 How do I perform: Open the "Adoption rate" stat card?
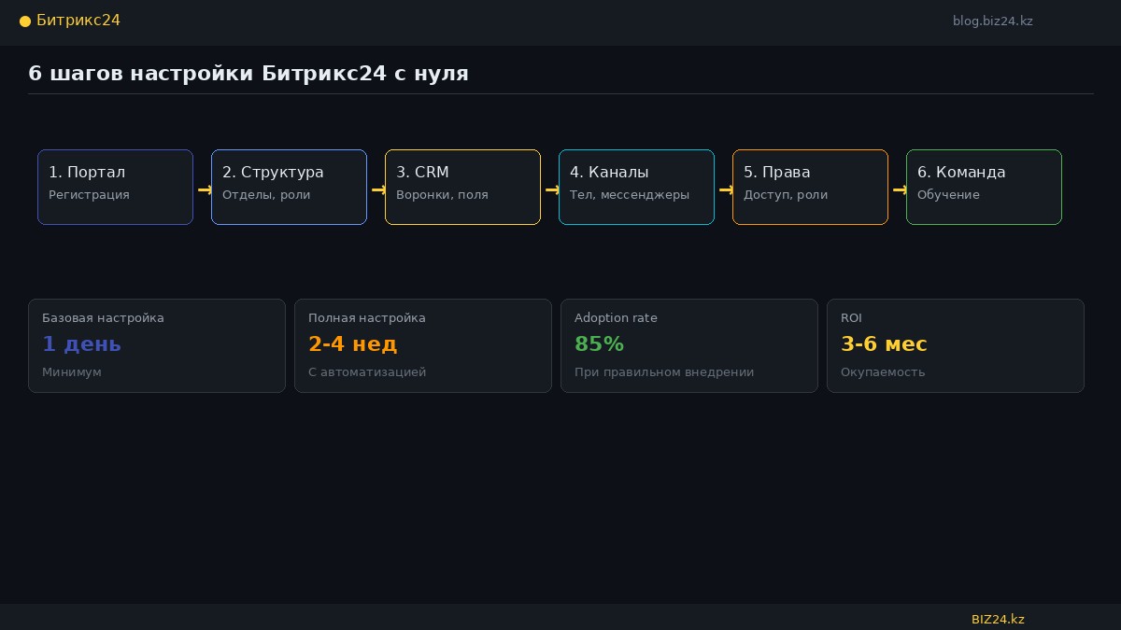click(689, 345)
